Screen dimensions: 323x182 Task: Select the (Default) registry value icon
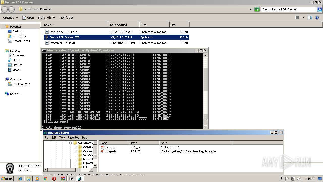click(102, 147)
